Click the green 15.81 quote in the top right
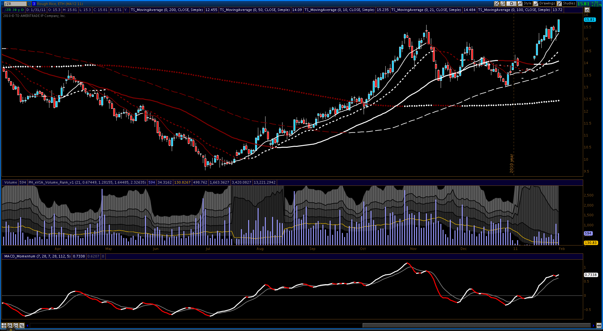The height and width of the screenshot is (331, 603). [x=583, y=4]
